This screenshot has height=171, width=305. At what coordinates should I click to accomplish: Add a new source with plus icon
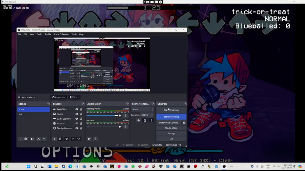click(55, 139)
